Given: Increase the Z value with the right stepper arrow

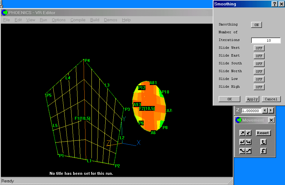Looking at the screenshot, I should (271, 110).
